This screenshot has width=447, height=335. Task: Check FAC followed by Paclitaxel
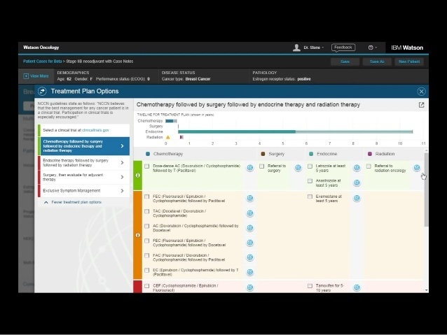pyautogui.click(x=147, y=256)
